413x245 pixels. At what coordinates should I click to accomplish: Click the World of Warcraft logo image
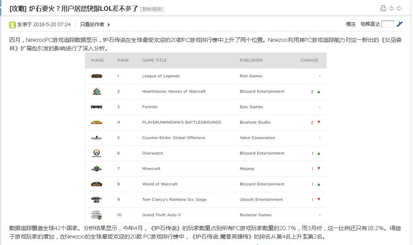[97, 184]
